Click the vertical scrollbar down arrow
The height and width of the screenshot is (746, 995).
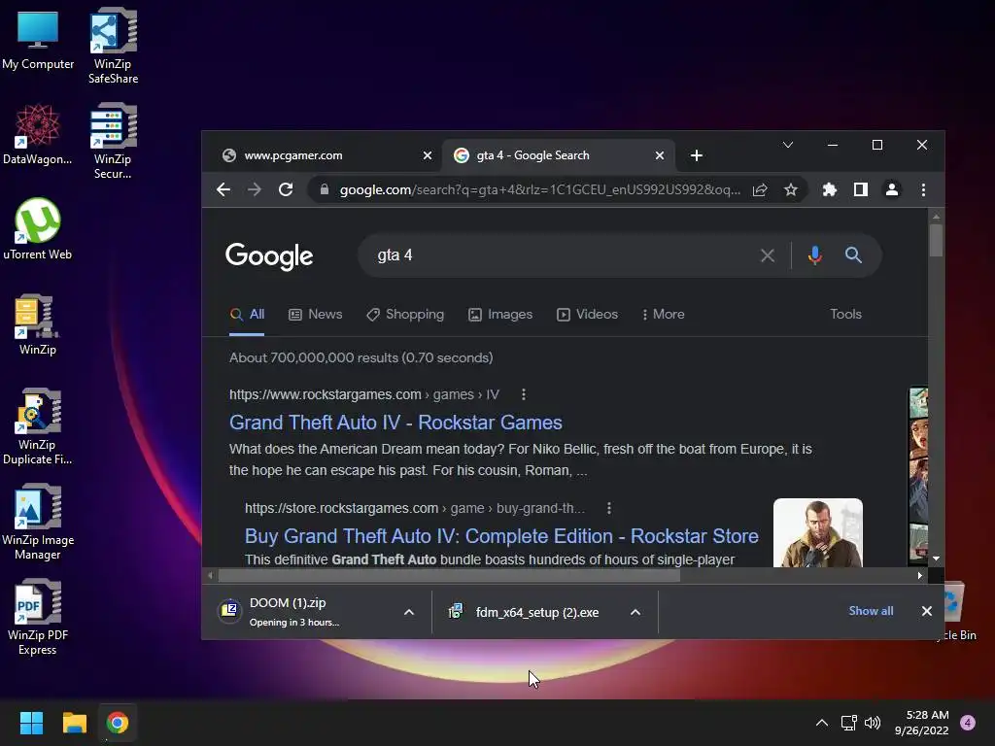tap(936, 559)
